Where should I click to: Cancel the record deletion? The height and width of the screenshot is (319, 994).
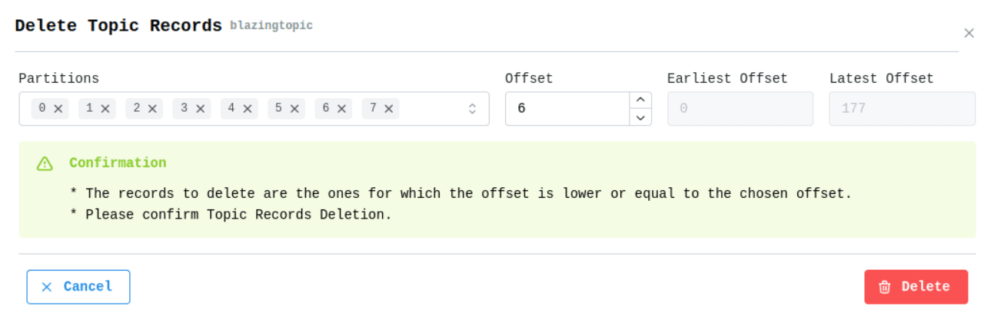[x=78, y=287]
